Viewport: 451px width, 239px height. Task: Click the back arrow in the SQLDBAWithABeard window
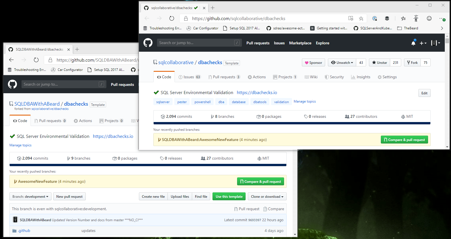(11, 60)
